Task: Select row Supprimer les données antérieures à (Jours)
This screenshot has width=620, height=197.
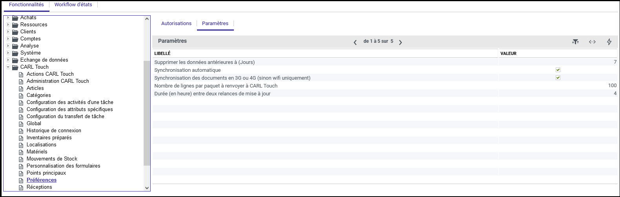Action: point(385,62)
